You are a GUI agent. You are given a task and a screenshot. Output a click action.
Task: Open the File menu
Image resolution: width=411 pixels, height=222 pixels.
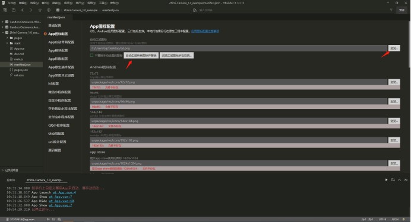tap(11, 3)
